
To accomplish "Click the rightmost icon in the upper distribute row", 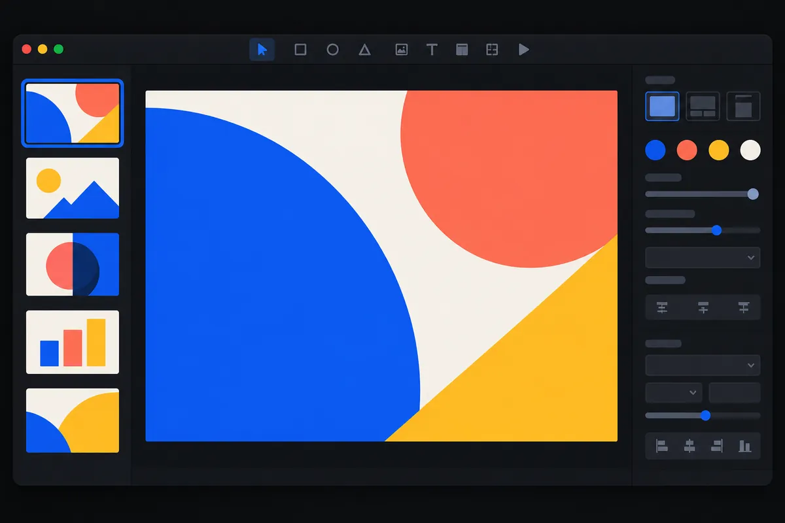I will [x=744, y=307].
